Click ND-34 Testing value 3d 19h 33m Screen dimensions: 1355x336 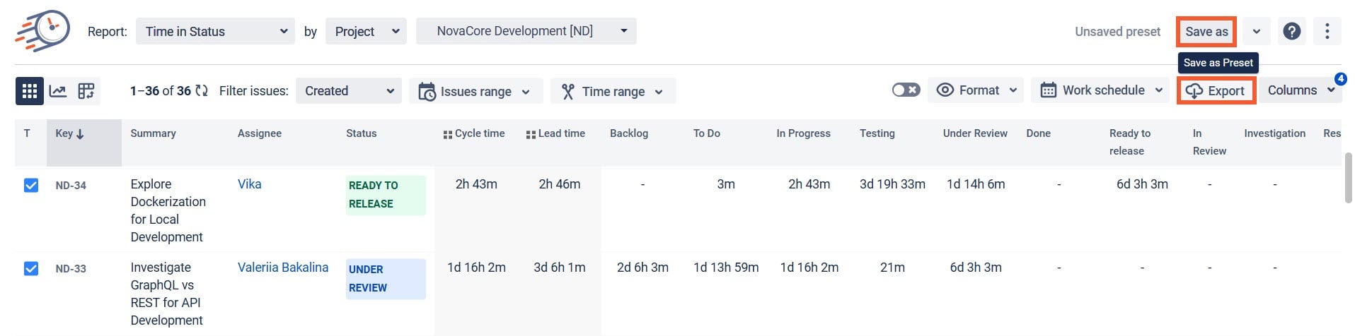(x=892, y=184)
